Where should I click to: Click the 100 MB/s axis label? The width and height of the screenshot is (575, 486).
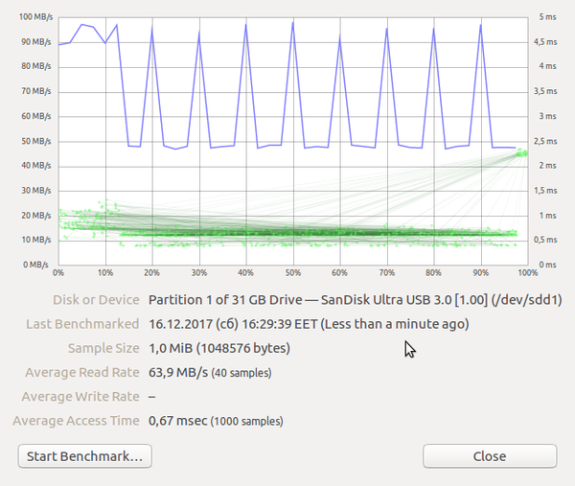pyautogui.click(x=35, y=17)
